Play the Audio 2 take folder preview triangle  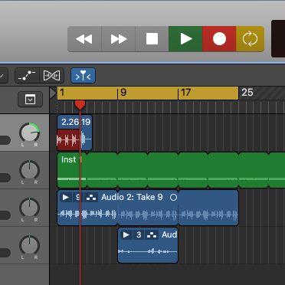pyautogui.click(x=66, y=198)
